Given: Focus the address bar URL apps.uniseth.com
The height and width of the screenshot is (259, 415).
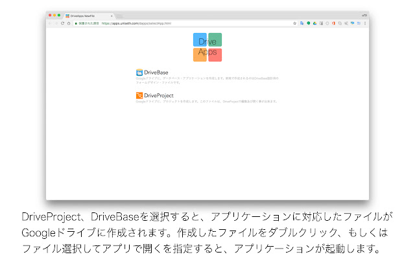Looking at the screenshot, I should coord(136,23).
